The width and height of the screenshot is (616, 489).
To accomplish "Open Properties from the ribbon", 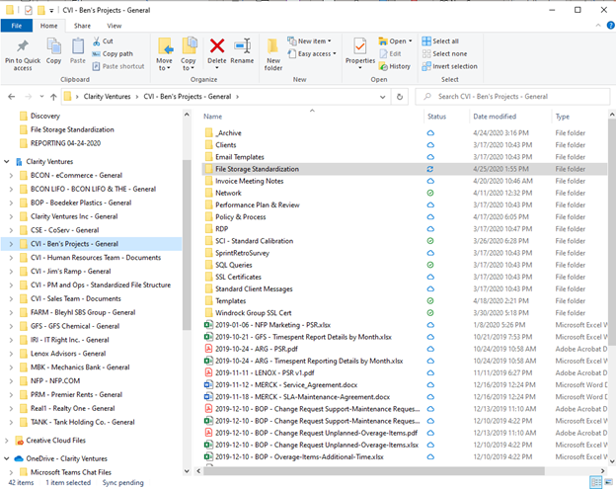I will click(x=360, y=53).
